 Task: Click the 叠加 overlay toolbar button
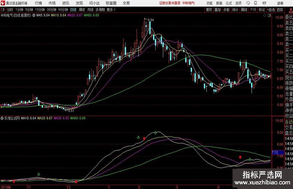coord(218,10)
